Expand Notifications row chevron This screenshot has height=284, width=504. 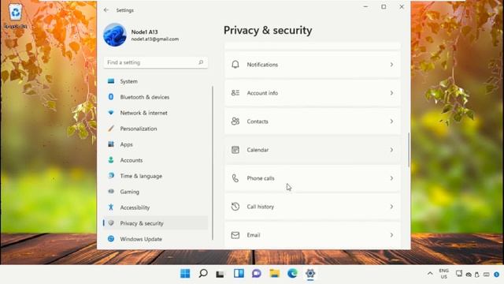pyautogui.click(x=391, y=65)
